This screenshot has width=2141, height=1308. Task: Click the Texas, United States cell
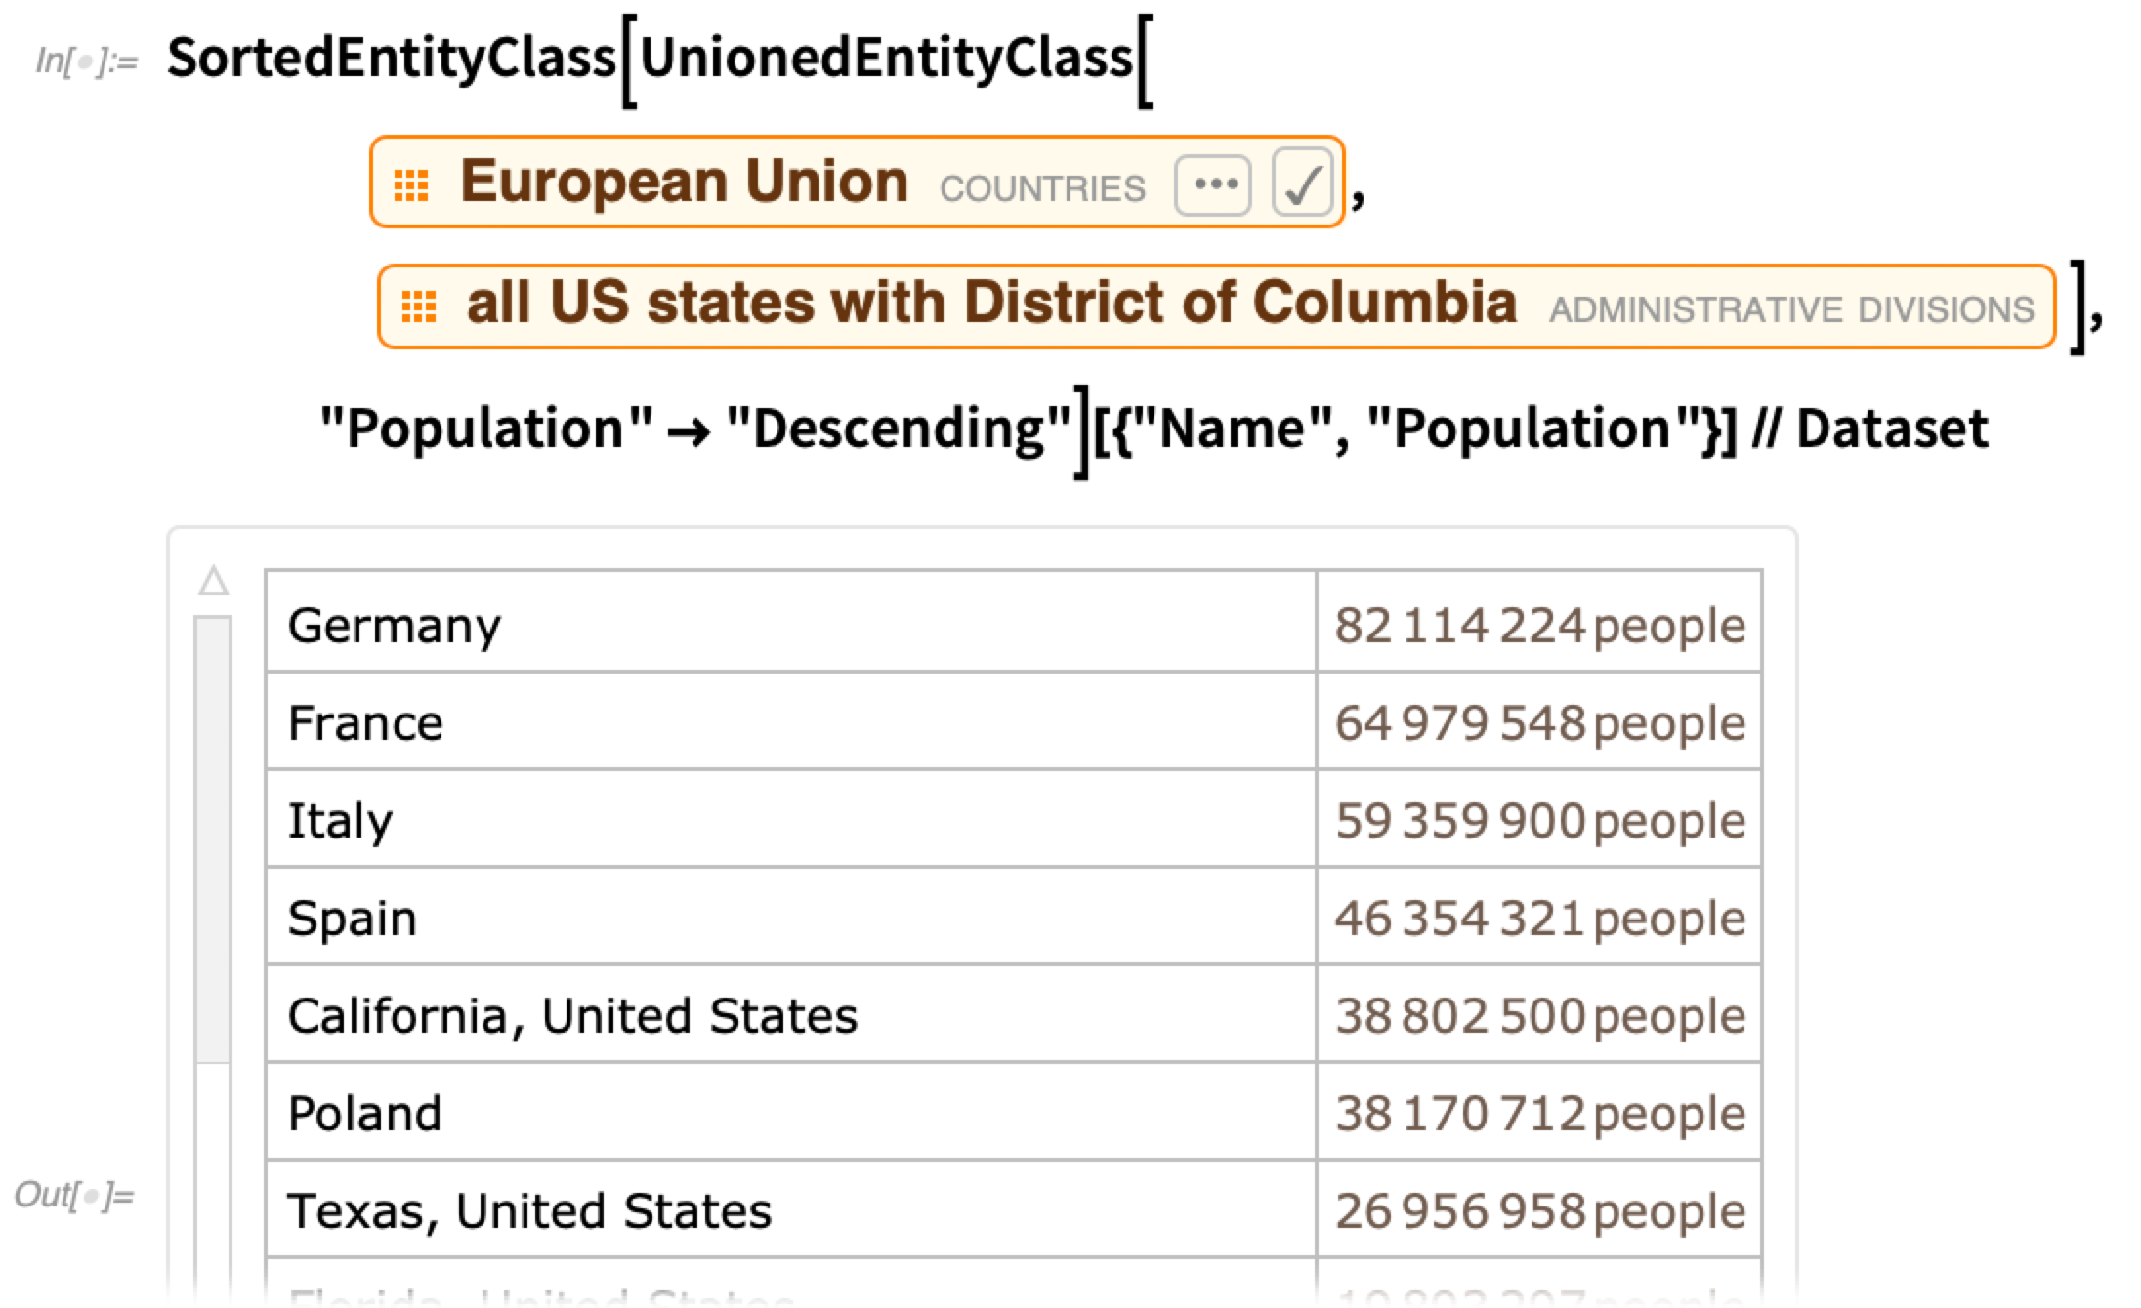tap(529, 1210)
